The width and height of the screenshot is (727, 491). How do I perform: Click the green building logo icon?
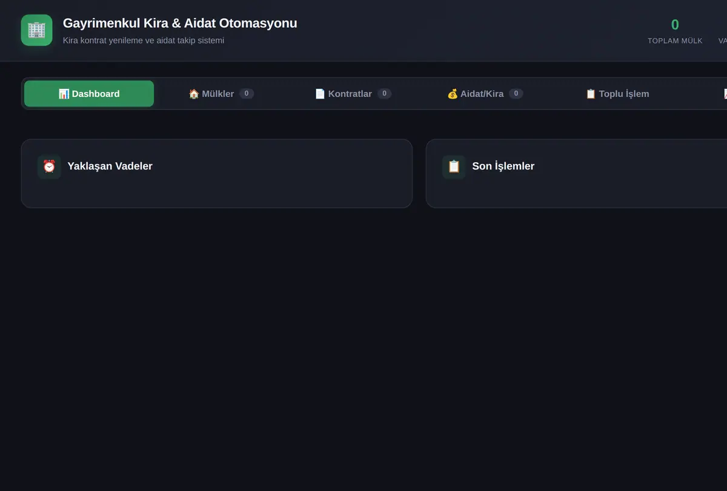[x=36, y=30]
